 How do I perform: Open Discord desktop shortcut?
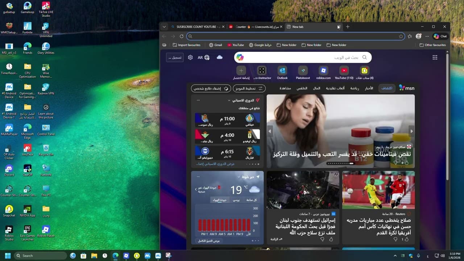click(x=9, y=170)
